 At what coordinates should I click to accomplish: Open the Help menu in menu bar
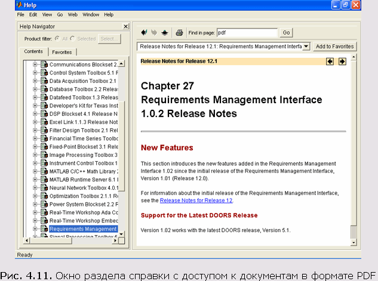click(x=109, y=15)
